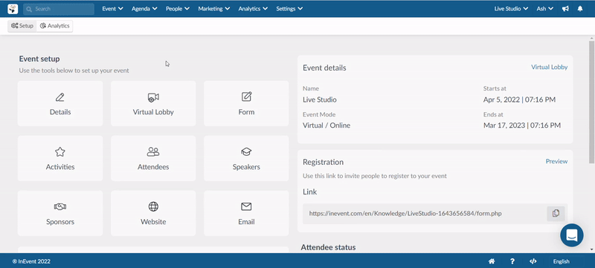Screen dimensions: 595x268
Task: Open the Speakers graduation cap card
Action: click(246, 158)
